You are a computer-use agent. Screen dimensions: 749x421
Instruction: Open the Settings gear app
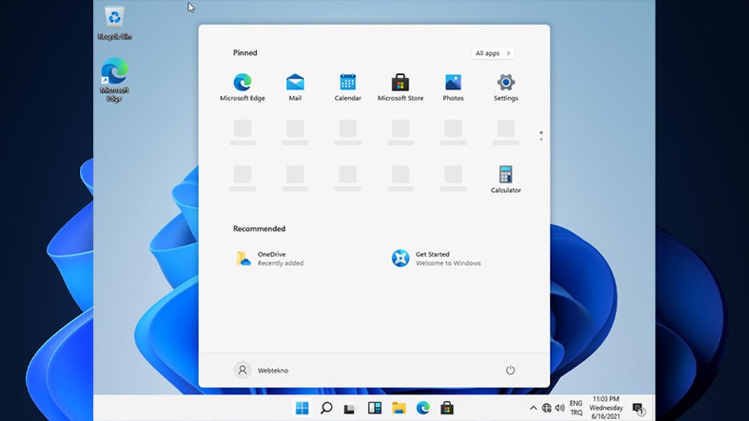[x=506, y=83]
